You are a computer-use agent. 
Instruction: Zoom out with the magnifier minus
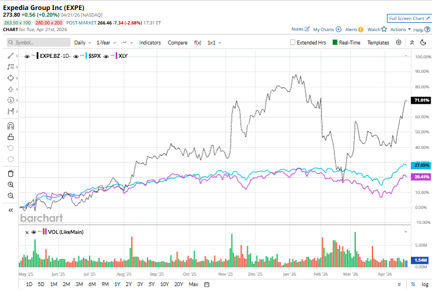pos(11,196)
